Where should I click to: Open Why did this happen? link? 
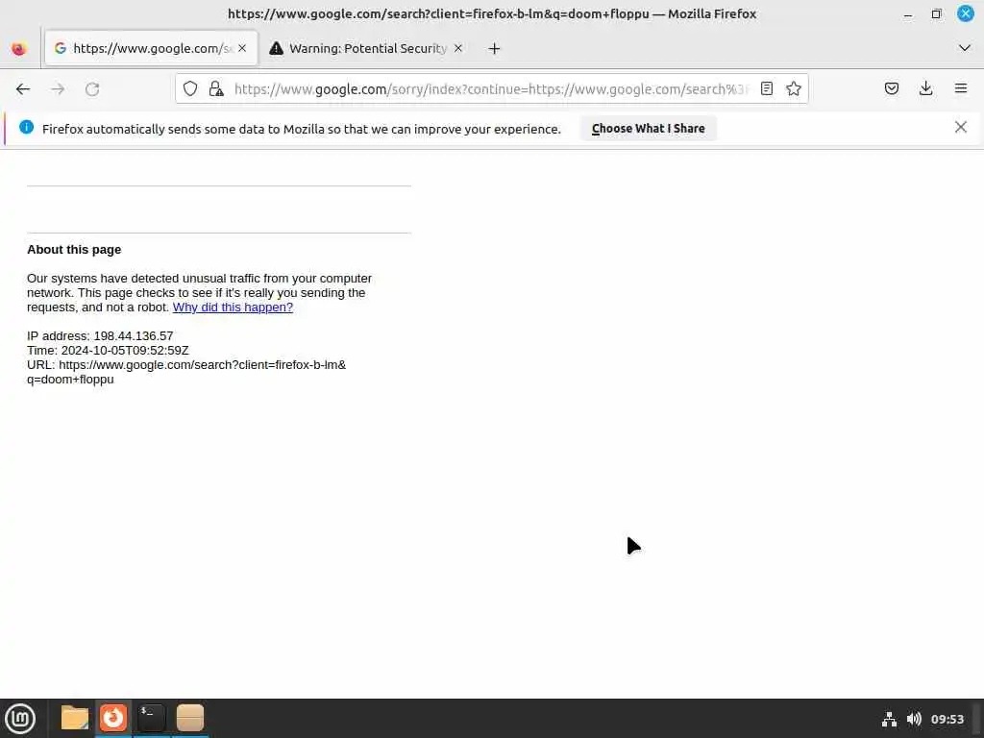click(233, 307)
